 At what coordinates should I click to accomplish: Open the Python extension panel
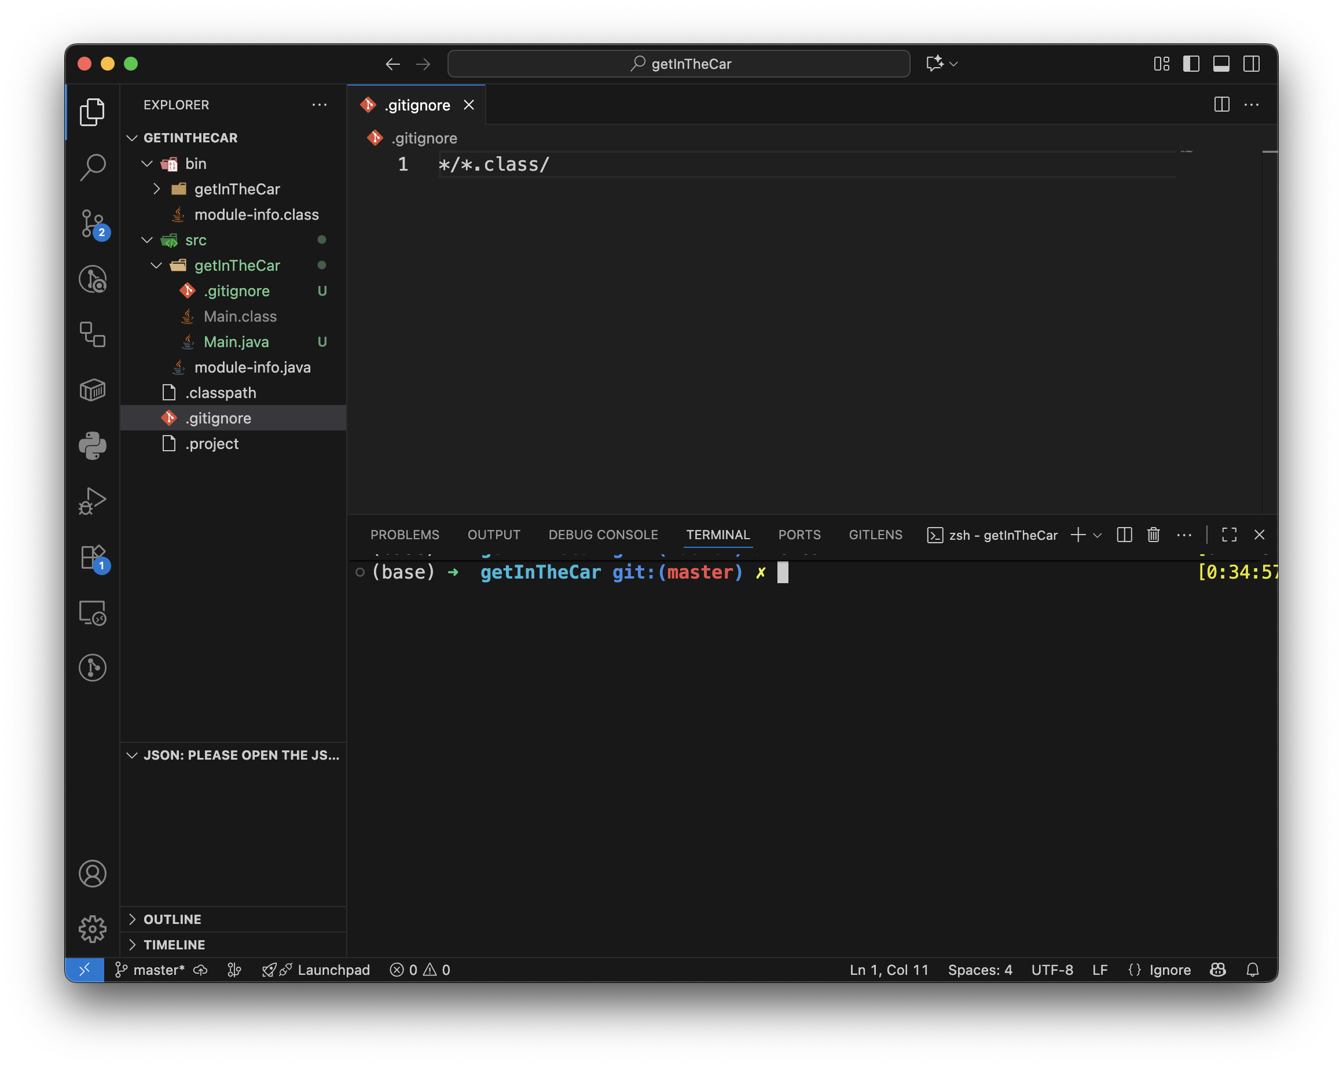(93, 445)
